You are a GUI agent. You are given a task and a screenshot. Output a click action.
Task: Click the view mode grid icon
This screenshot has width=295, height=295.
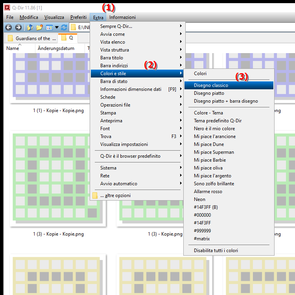point(49,28)
